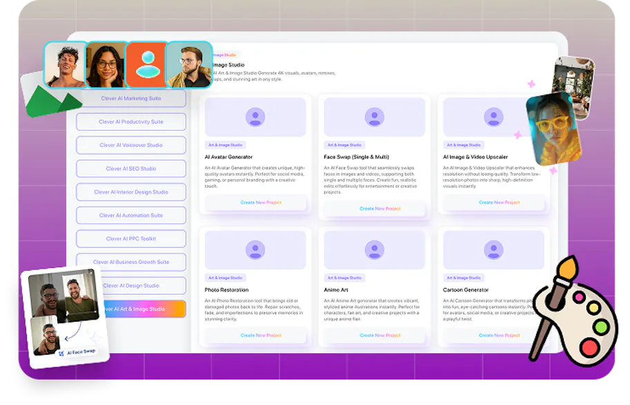Click the woman with yellow glasses thumbnail
The width and height of the screenshot is (630, 405).
553,129
